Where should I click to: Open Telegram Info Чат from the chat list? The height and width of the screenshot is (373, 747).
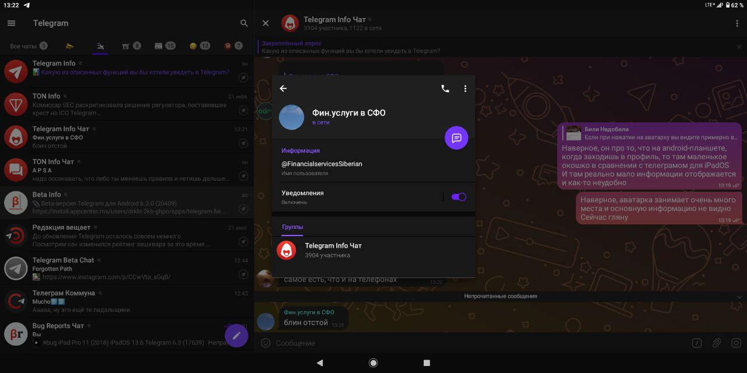[x=127, y=137]
